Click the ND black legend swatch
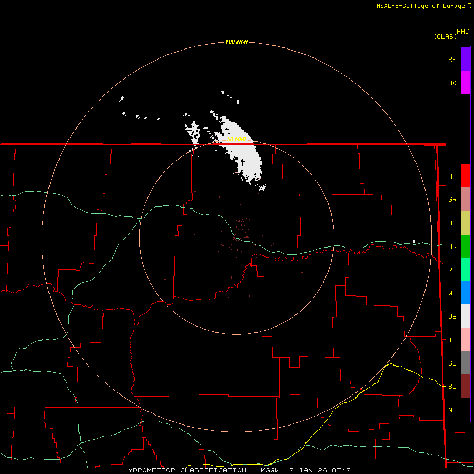This screenshot has width=474, height=474. (x=465, y=410)
